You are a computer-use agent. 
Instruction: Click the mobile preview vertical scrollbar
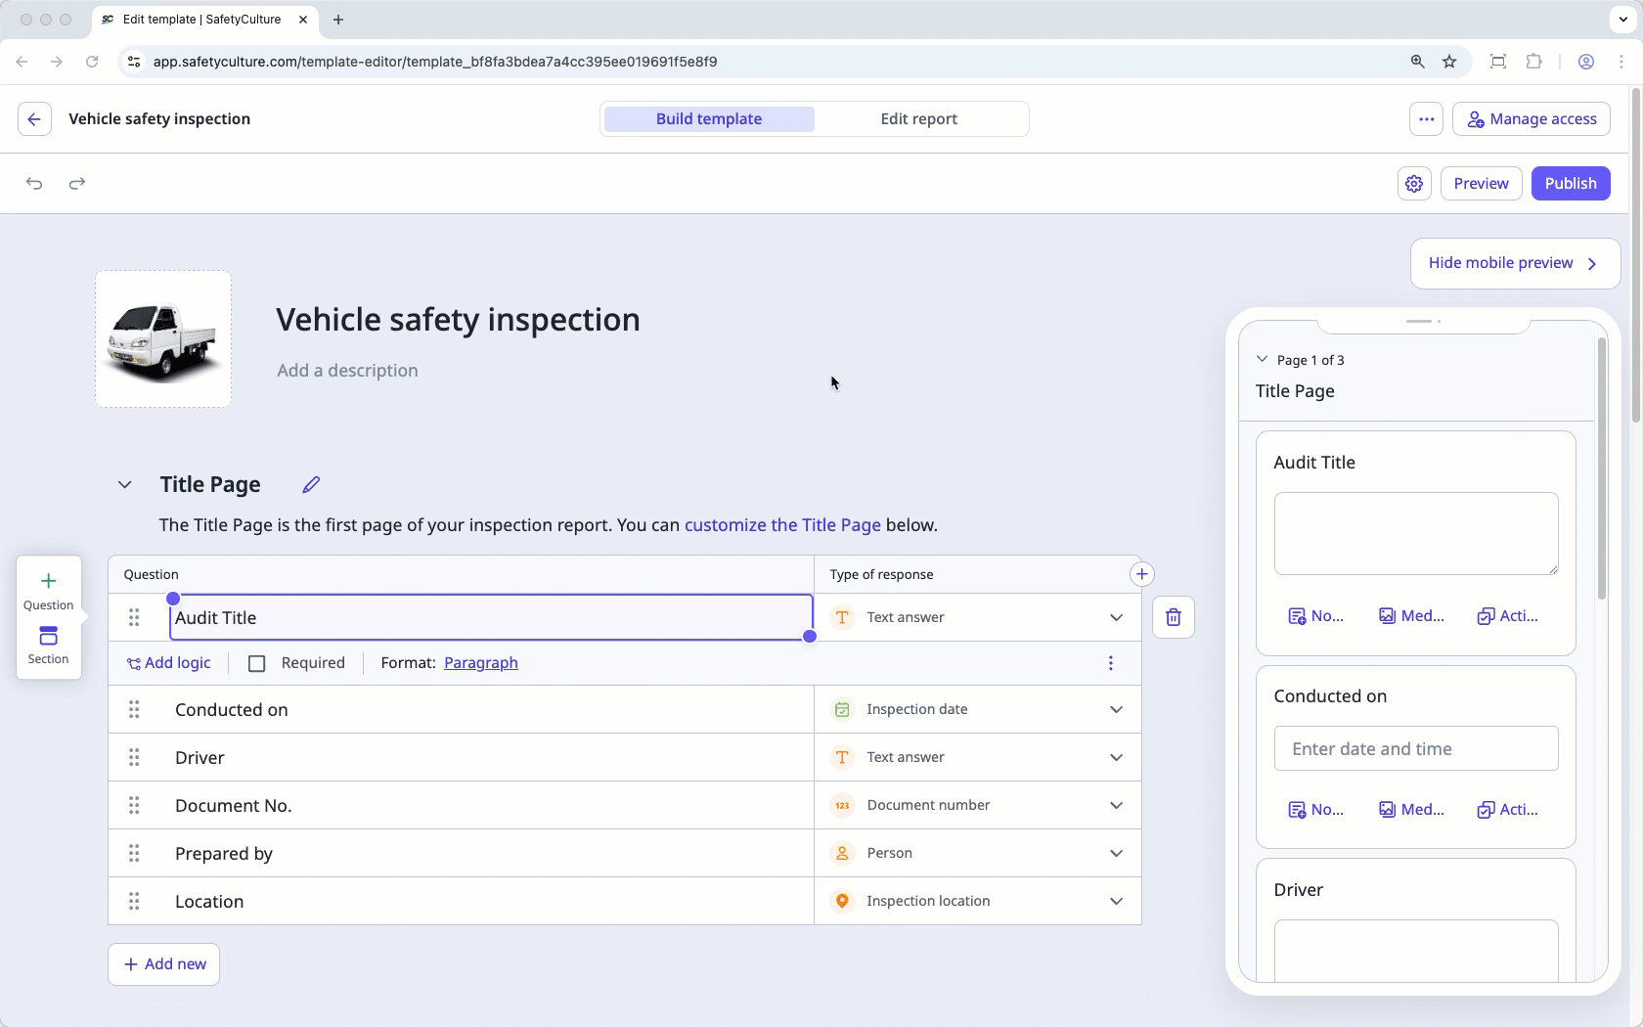tap(1601, 469)
